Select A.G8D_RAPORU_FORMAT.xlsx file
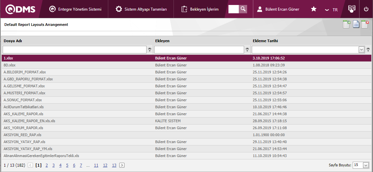 point(28,79)
